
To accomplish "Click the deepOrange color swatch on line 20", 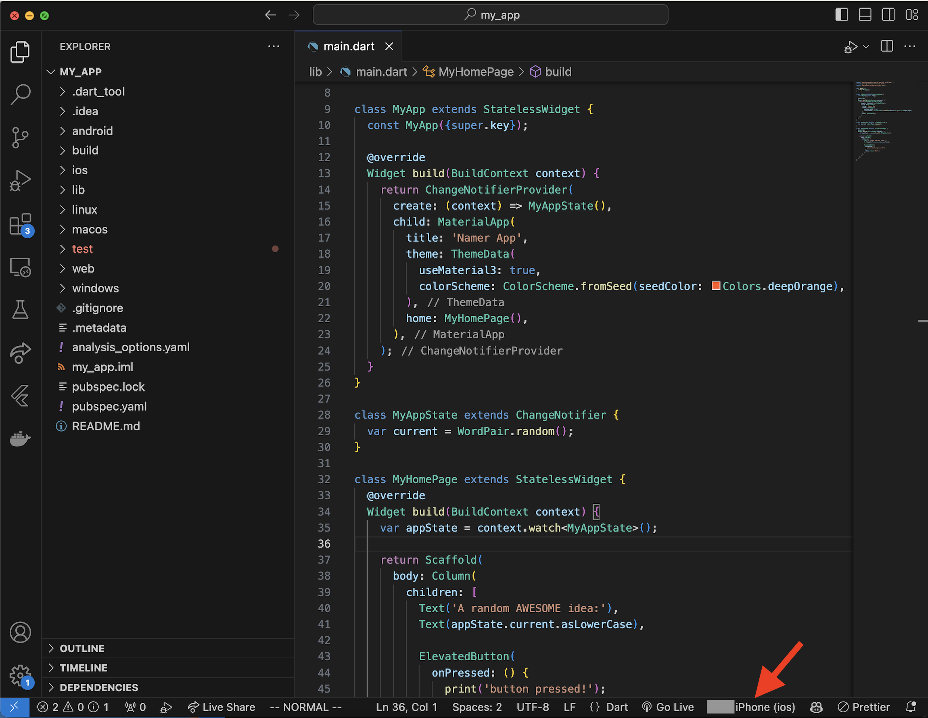I will tap(716, 286).
